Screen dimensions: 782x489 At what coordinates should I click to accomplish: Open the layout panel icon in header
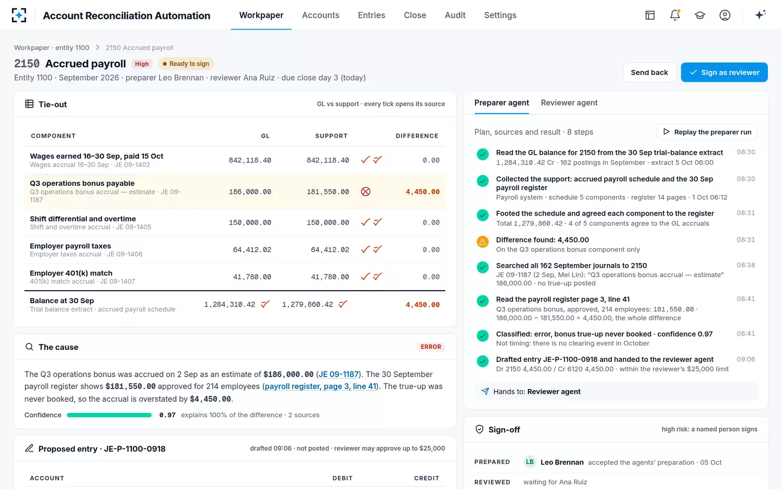tap(650, 15)
